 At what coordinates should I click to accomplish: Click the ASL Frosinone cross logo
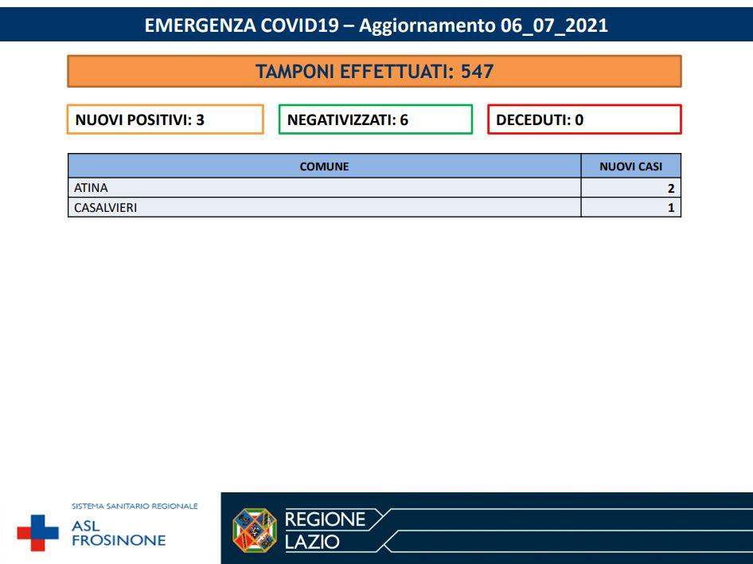coord(38,533)
